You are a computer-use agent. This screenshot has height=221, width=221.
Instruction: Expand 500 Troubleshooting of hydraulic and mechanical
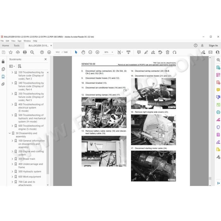pos(12,115)
